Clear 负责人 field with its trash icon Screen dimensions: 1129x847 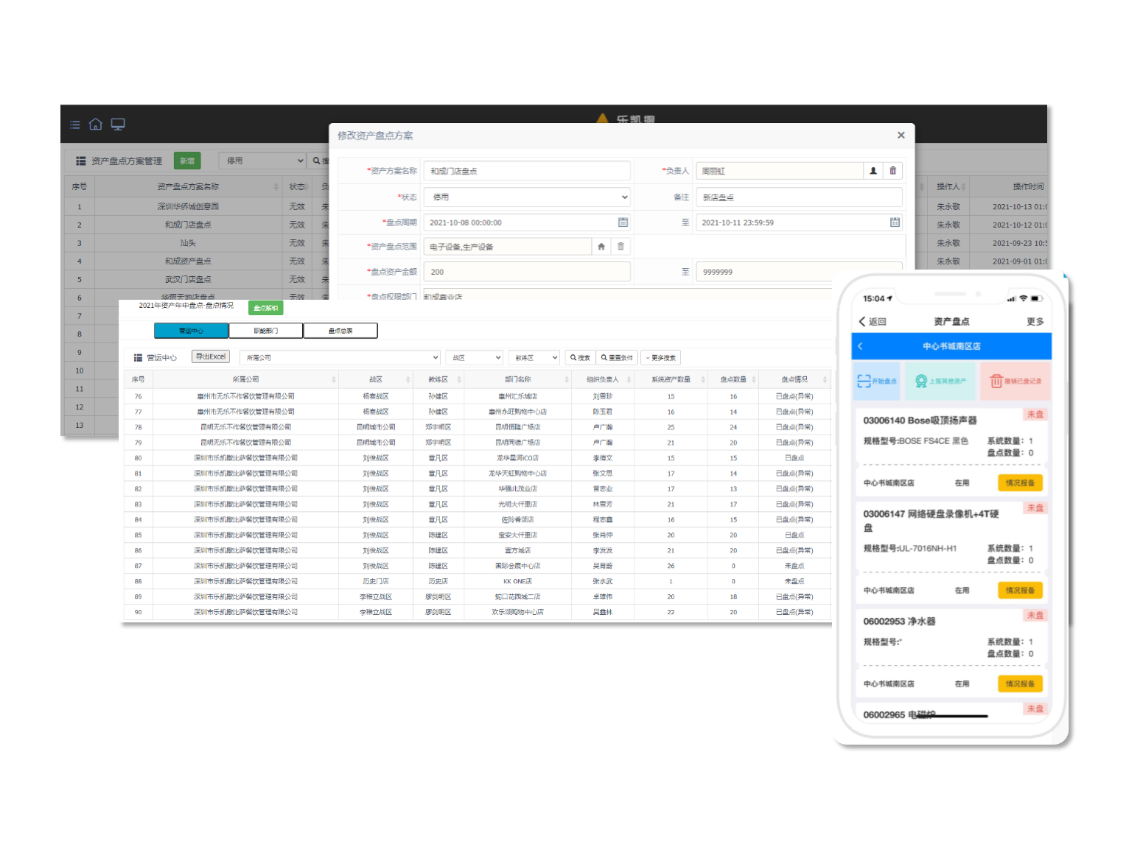[892, 171]
